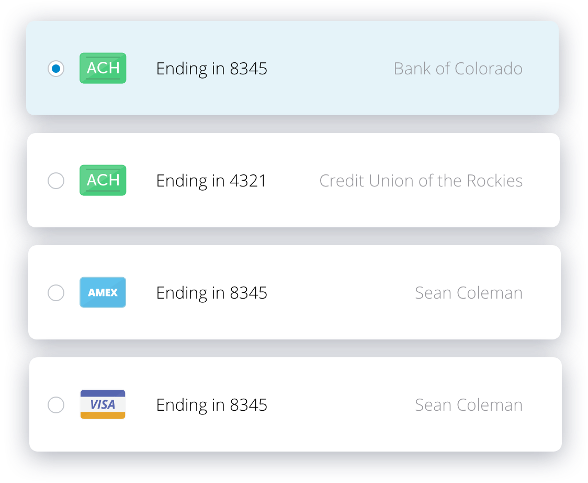Select the AMEX payment method card
This screenshot has width=588, height=483.
(x=295, y=292)
